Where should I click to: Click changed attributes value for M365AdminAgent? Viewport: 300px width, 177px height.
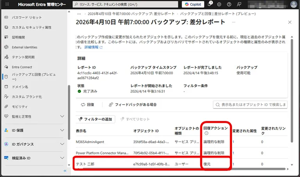[233, 142]
